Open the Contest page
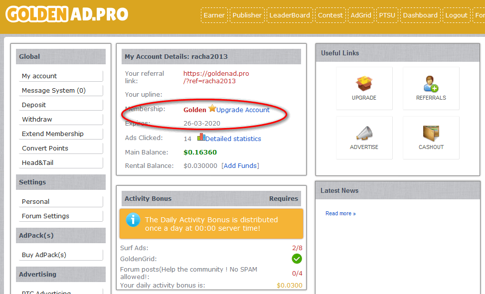485x294 pixels. click(x=330, y=15)
